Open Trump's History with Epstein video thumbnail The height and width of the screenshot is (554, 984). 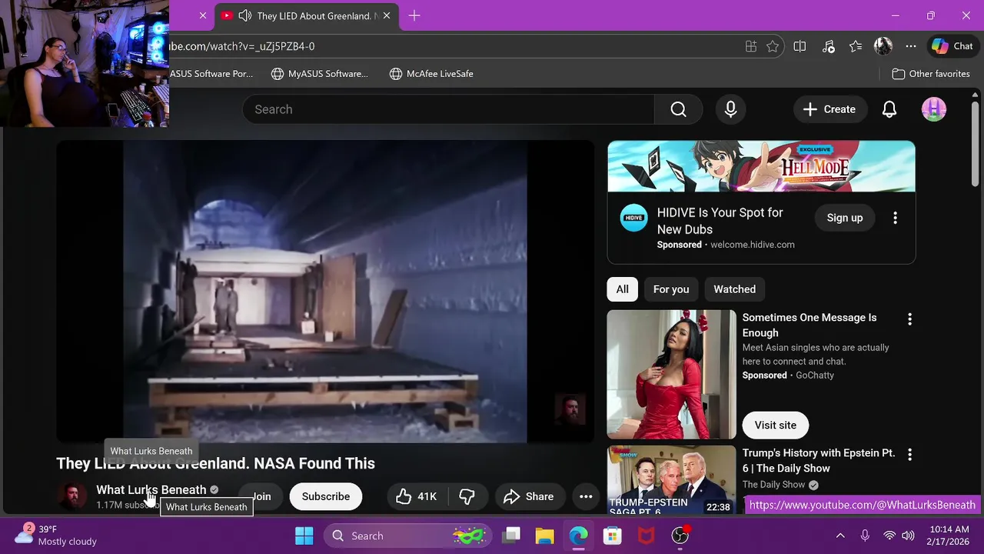tap(671, 479)
